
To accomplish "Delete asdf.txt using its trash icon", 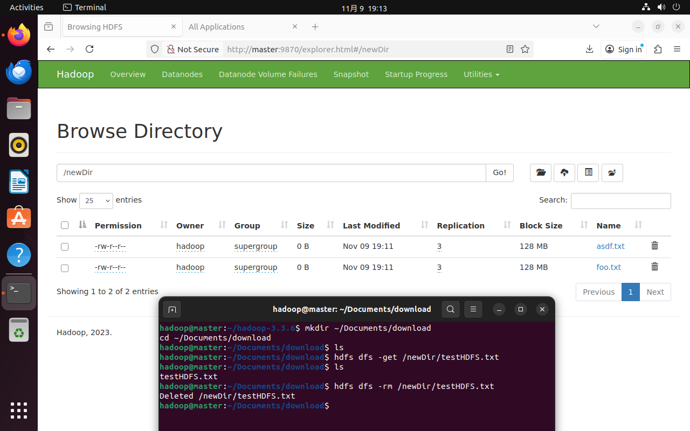I will [x=654, y=246].
